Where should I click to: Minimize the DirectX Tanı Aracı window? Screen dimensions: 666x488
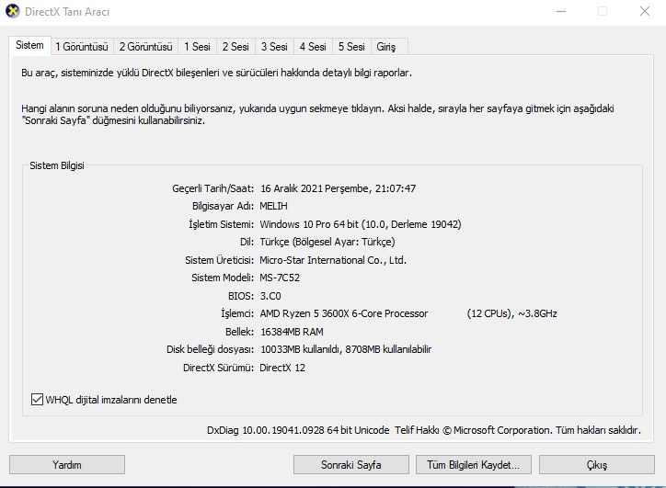click(x=561, y=11)
